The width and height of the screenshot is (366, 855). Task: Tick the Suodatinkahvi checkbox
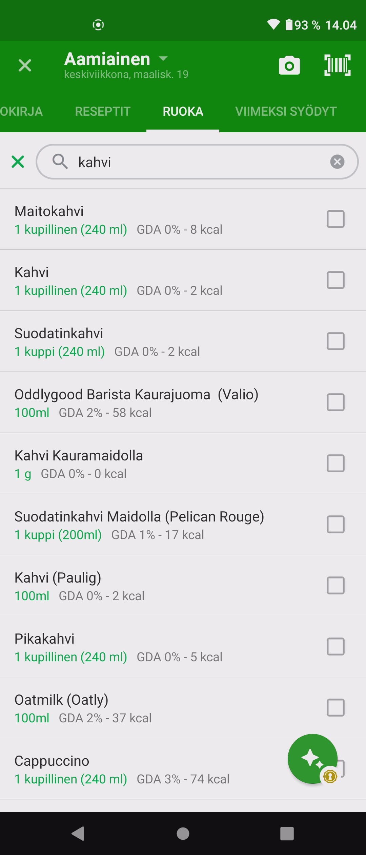point(335,341)
